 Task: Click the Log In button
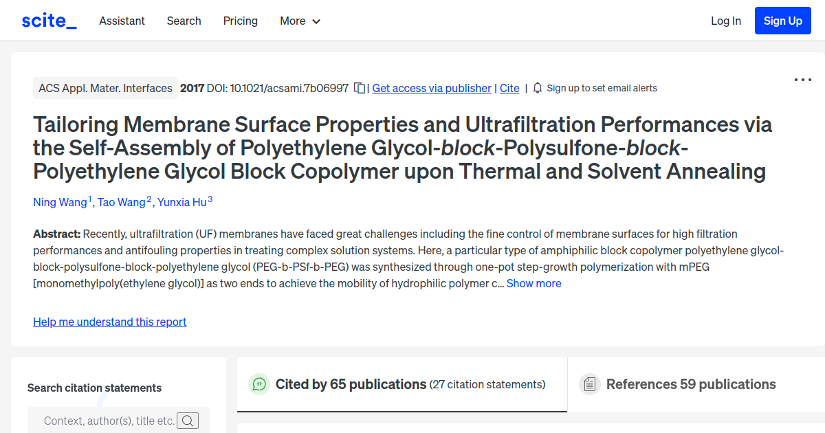[726, 21]
